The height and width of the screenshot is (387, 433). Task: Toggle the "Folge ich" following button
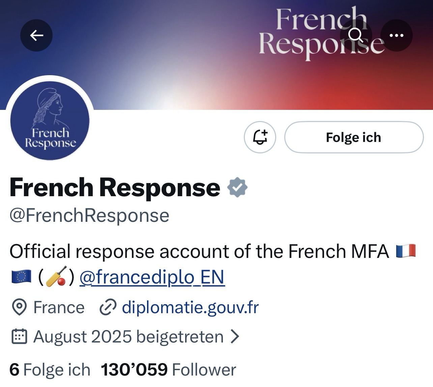(x=354, y=137)
